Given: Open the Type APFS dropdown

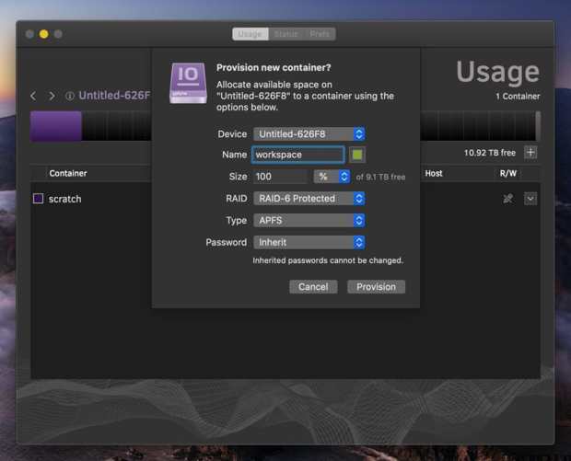Looking at the screenshot, I should 309,221.
